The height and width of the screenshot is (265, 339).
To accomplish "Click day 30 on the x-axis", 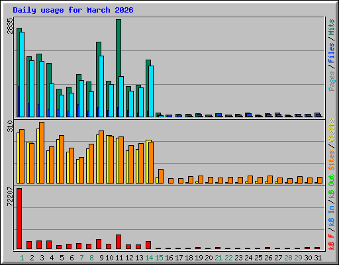I will [308, 258].
